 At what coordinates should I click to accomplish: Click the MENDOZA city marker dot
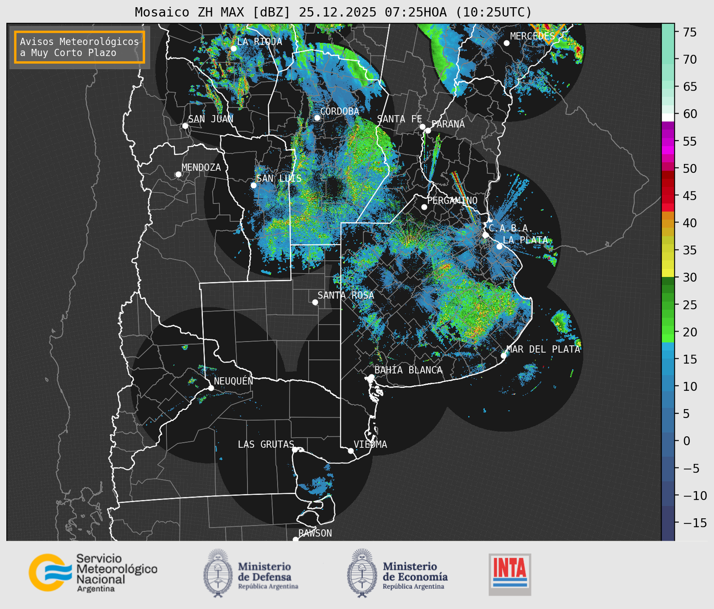pyautogui.click(x=178, y=174)
